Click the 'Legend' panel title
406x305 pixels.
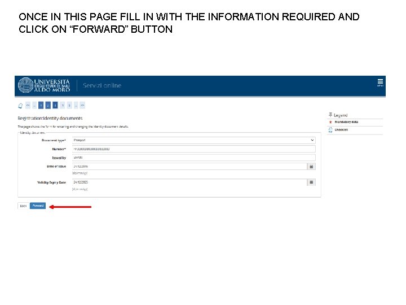point(341,115)
